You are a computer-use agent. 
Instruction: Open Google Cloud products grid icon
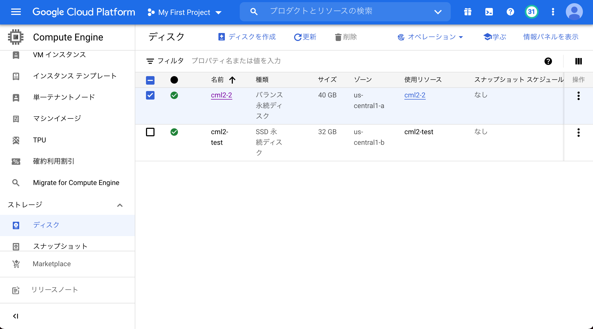coord(468,12)
